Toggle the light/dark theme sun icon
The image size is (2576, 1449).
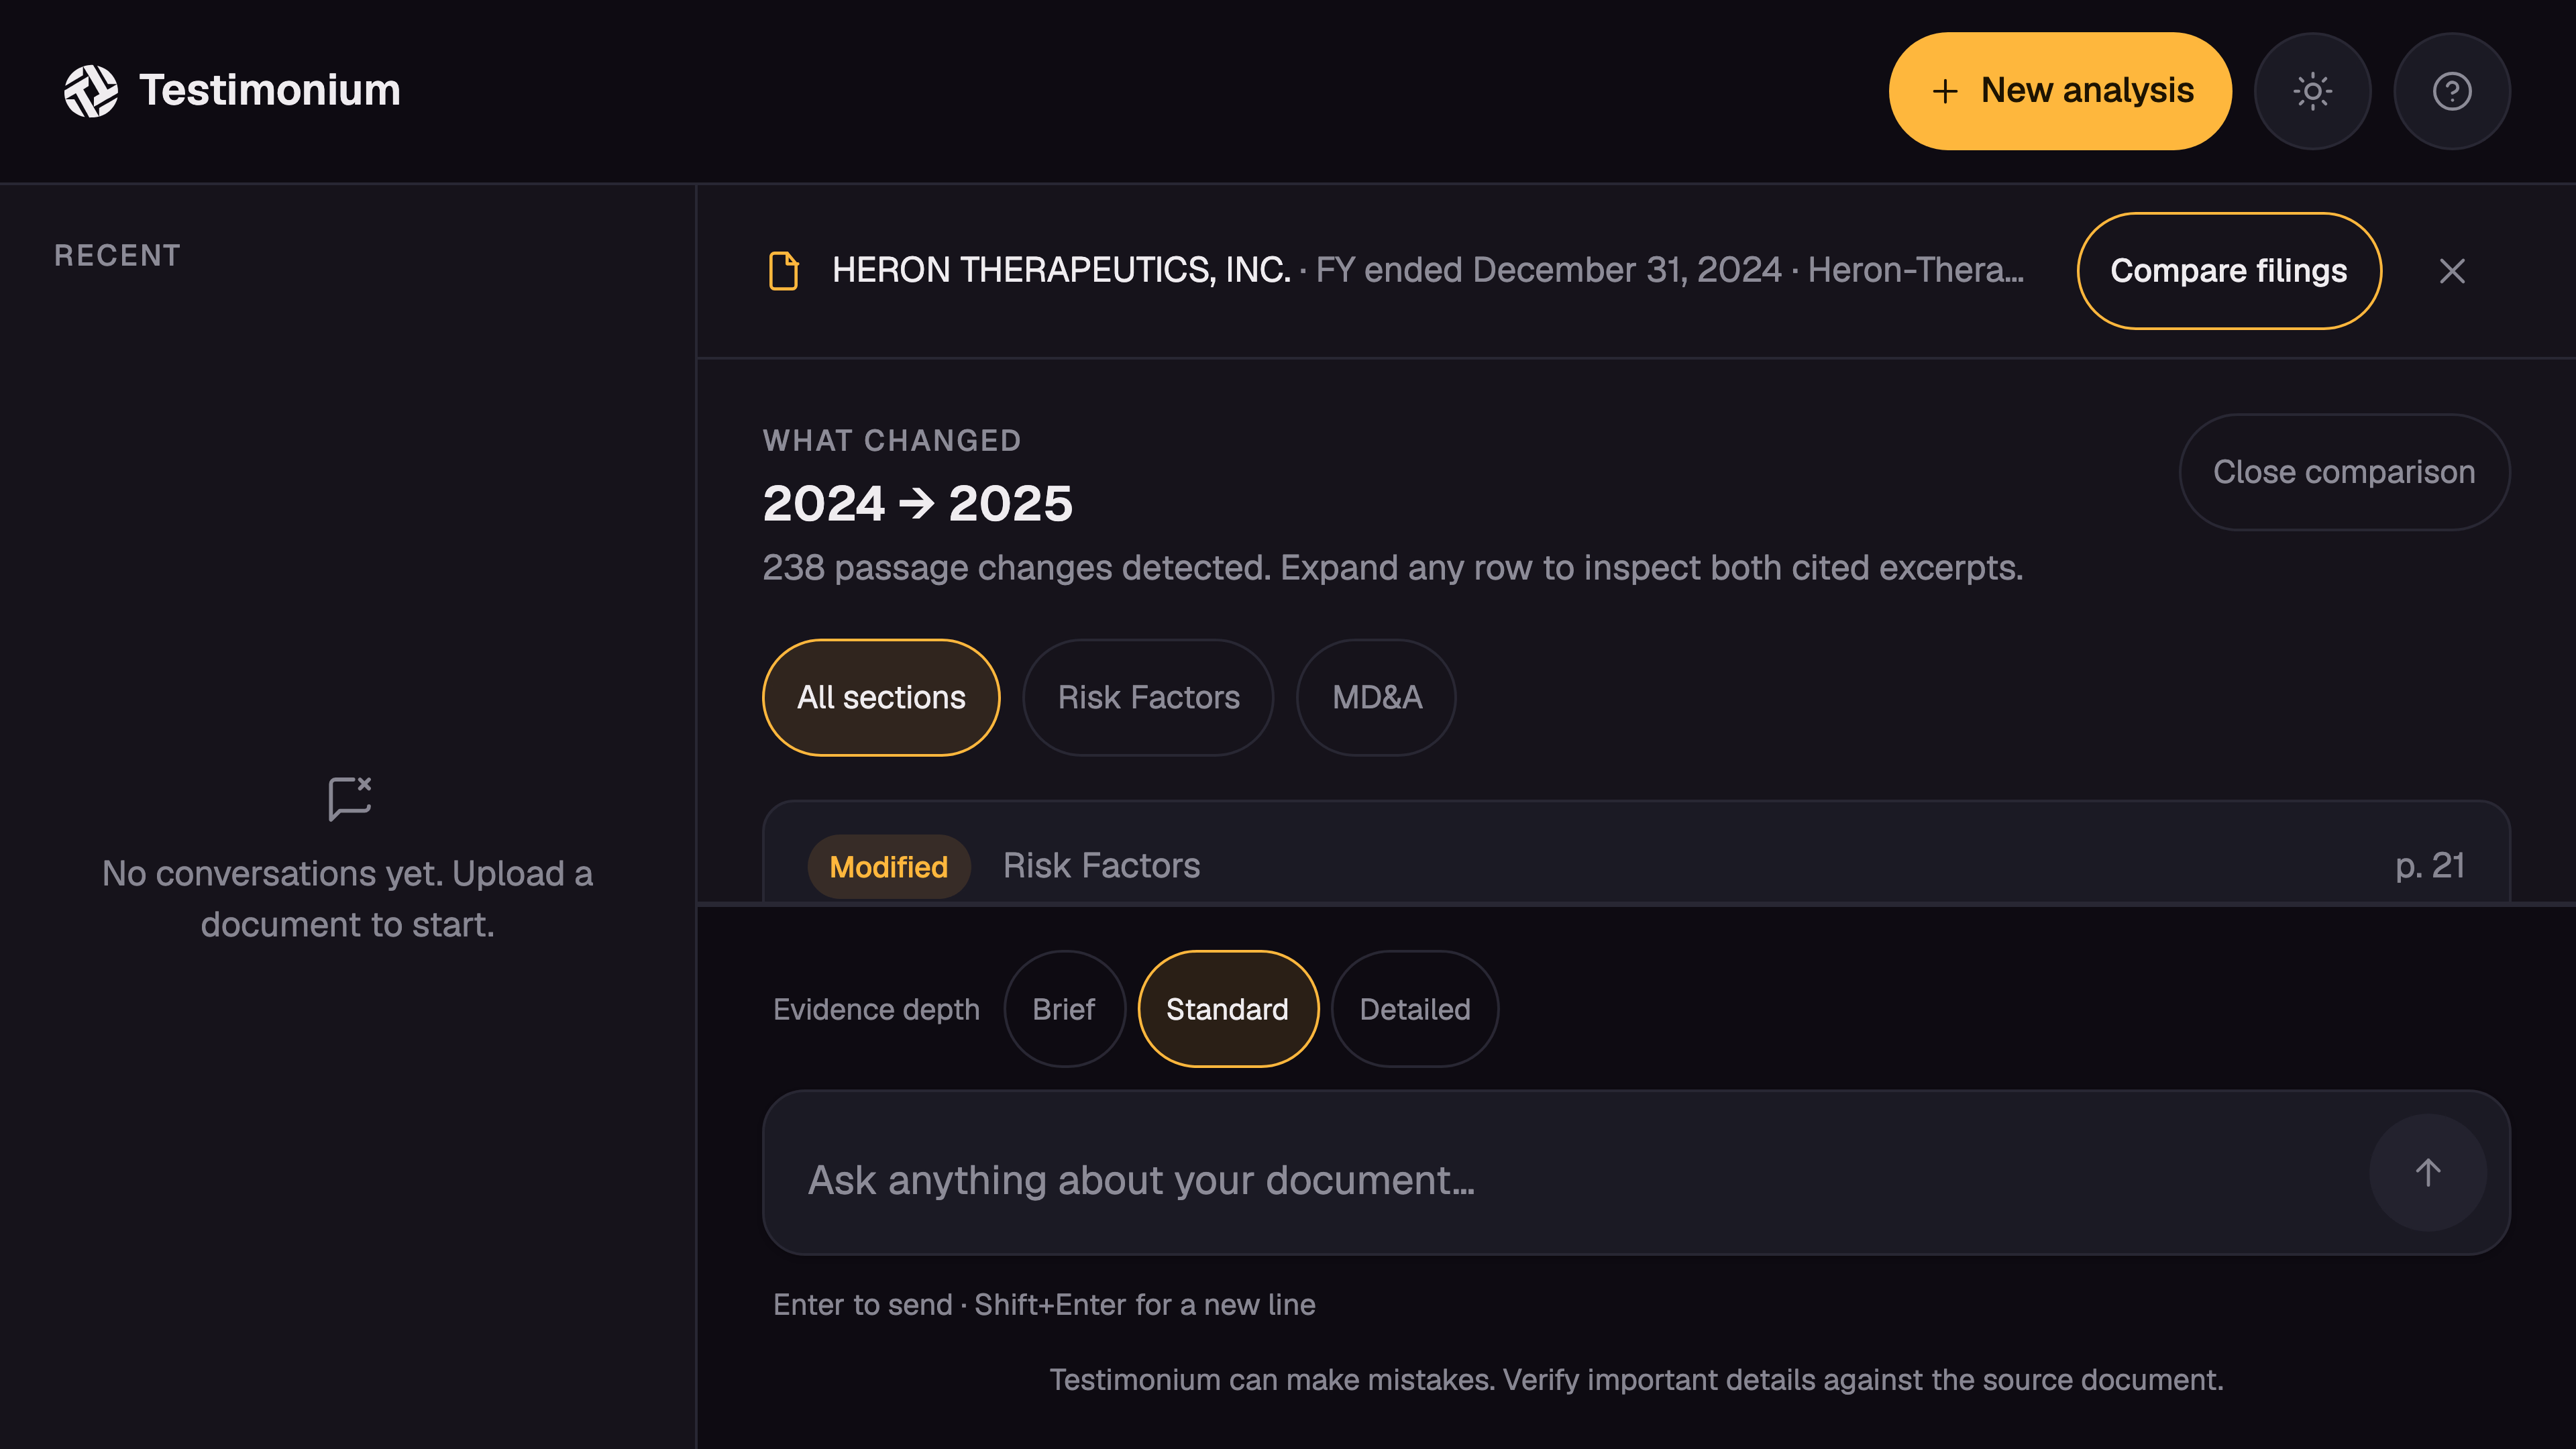click(x=2312, y=91)
